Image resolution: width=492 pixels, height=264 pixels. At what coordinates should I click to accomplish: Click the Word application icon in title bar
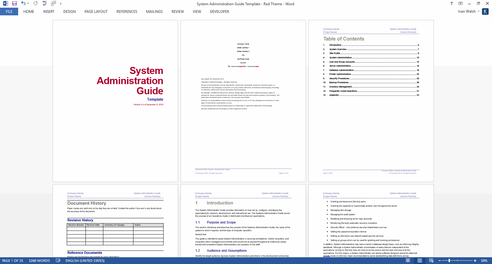[x=5, y=3]
